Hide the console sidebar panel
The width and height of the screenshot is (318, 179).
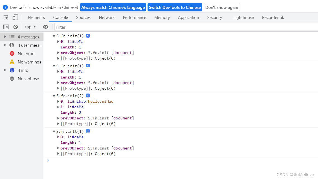pos(6,27)
